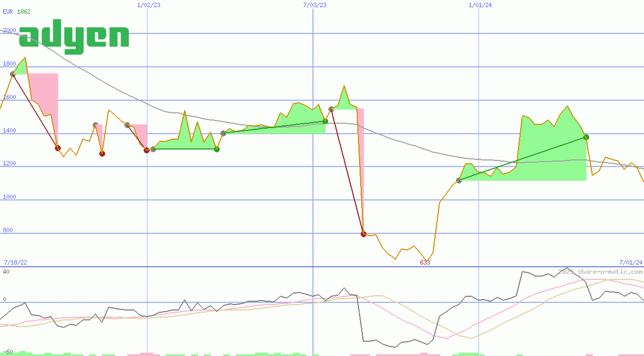Click the '1800' price axis label
This screenshot has width=644, height=356.
coord(9,64)
